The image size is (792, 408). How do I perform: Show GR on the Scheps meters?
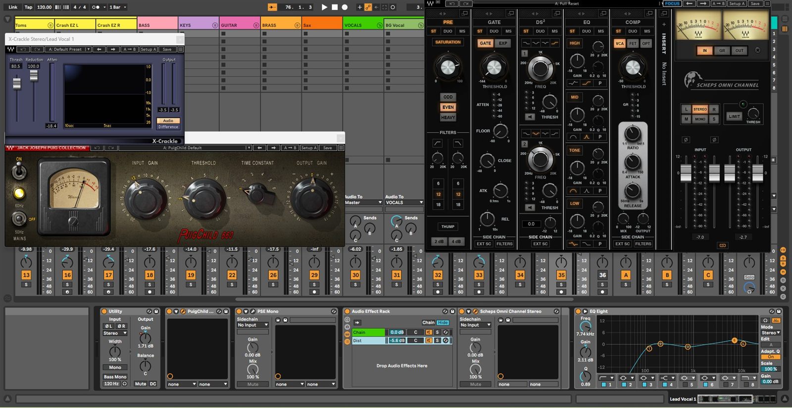(722, 50)
